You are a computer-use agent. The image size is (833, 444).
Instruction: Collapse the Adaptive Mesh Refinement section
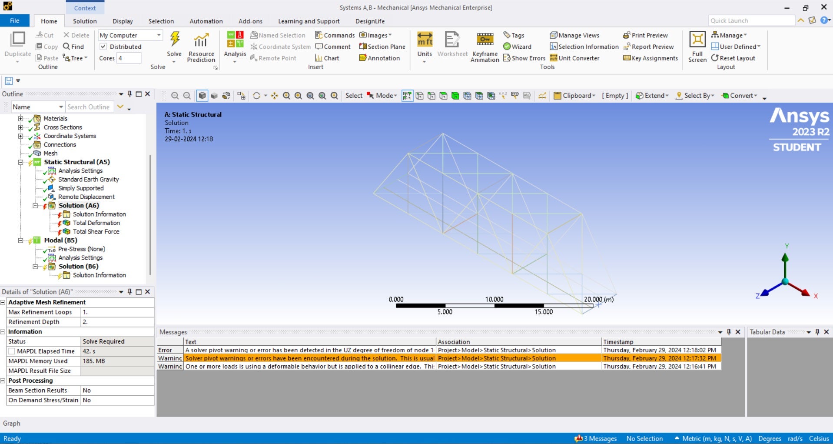[x=3, y=302]
